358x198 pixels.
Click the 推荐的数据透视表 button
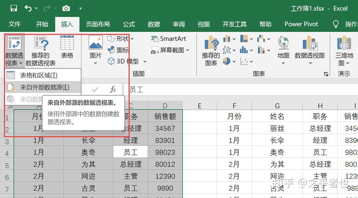point(40,50)
